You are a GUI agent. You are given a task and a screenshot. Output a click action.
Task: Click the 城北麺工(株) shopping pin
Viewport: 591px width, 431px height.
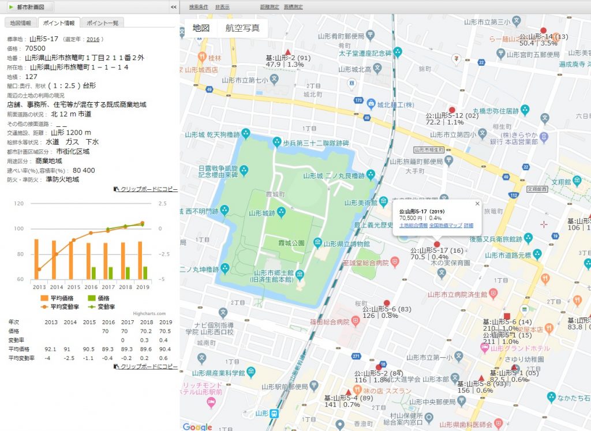tap(371, 104)
